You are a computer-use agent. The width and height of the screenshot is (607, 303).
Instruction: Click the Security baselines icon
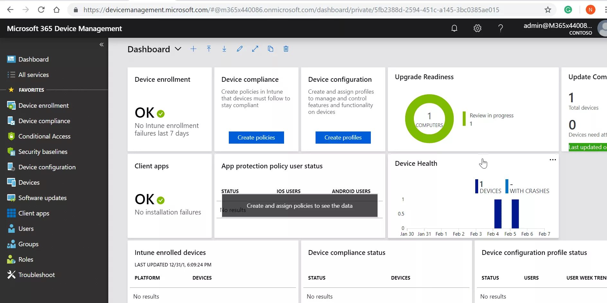tap(11, 152)
